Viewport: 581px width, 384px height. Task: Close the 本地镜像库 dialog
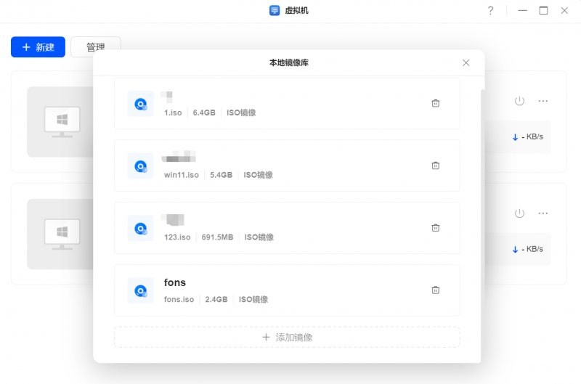pyautogui.click(x=466, y=63)
